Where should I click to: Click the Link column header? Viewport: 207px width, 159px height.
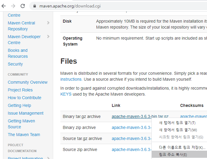tap(116, 105)
